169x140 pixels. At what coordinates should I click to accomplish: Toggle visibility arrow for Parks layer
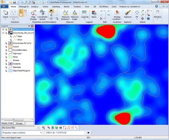pos(6,57)
